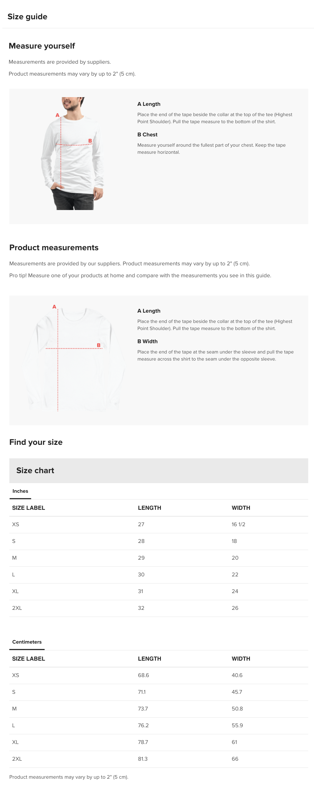Click the B Chest description heading

tap(147, 135)
